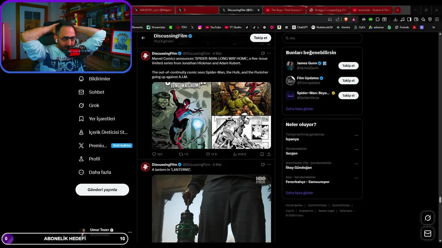Switch to Invincible Season 4 tab
Image resolution: width=442 pixels, height=248 pixels.
click(372, 10)
